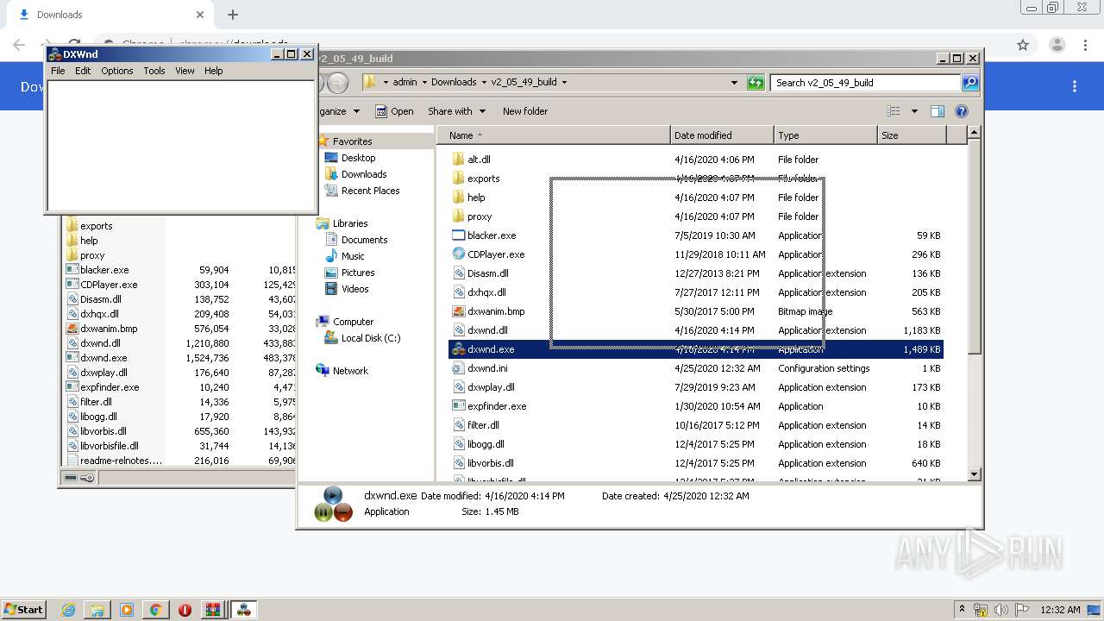Click the Explorer help question mark icon
The height and width of the screenshot is (621, 1104).
962,111
